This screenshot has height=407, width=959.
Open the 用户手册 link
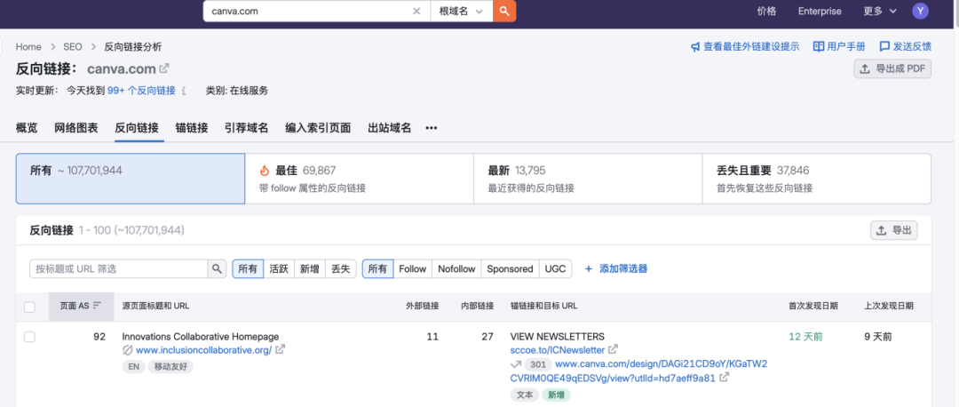click(838, 46)
